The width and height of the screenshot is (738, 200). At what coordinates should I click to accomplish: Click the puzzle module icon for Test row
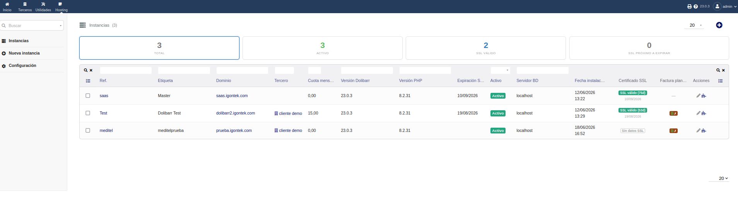click(x=704, y=113)
